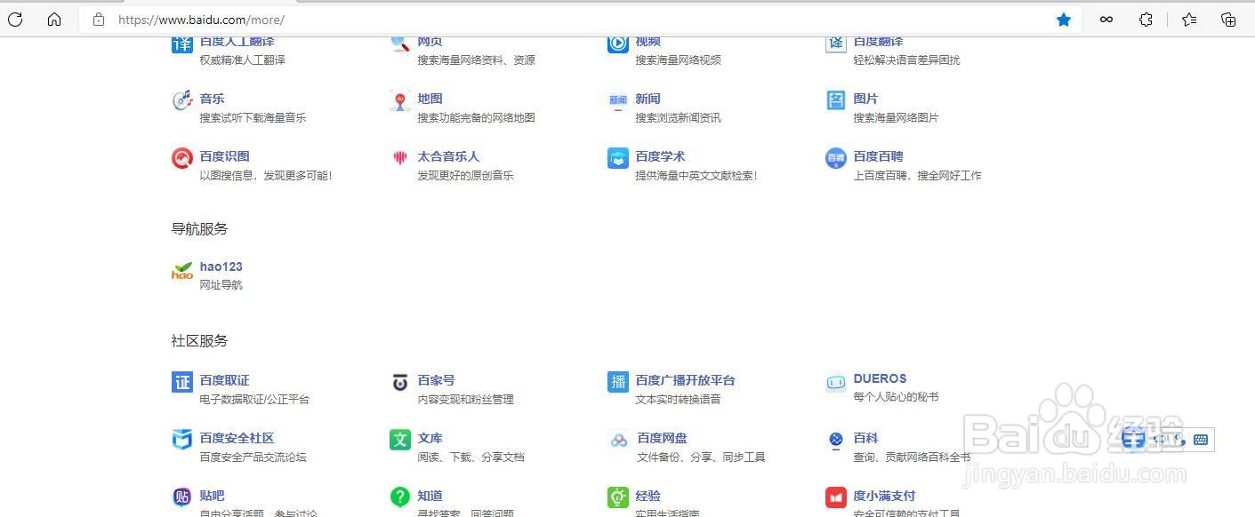Image resolution: width=1255 pixels, height=517 pixels.
Task: Click the text 阅读、下载、分享文档
Action: point(471,457)
